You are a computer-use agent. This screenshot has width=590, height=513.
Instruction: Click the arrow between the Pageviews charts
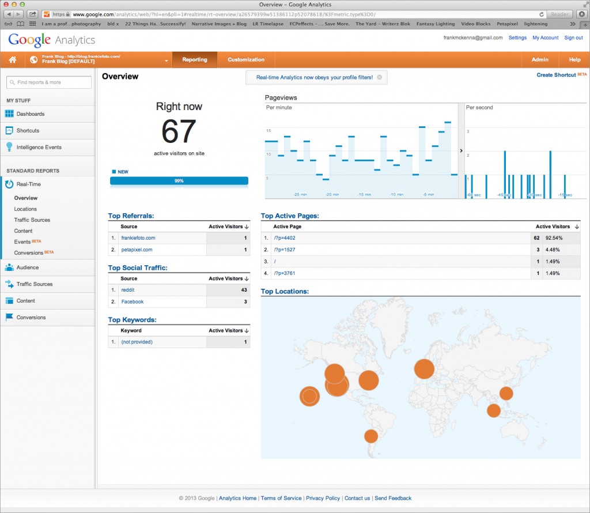pyautogui.click(x=462, y=150)
